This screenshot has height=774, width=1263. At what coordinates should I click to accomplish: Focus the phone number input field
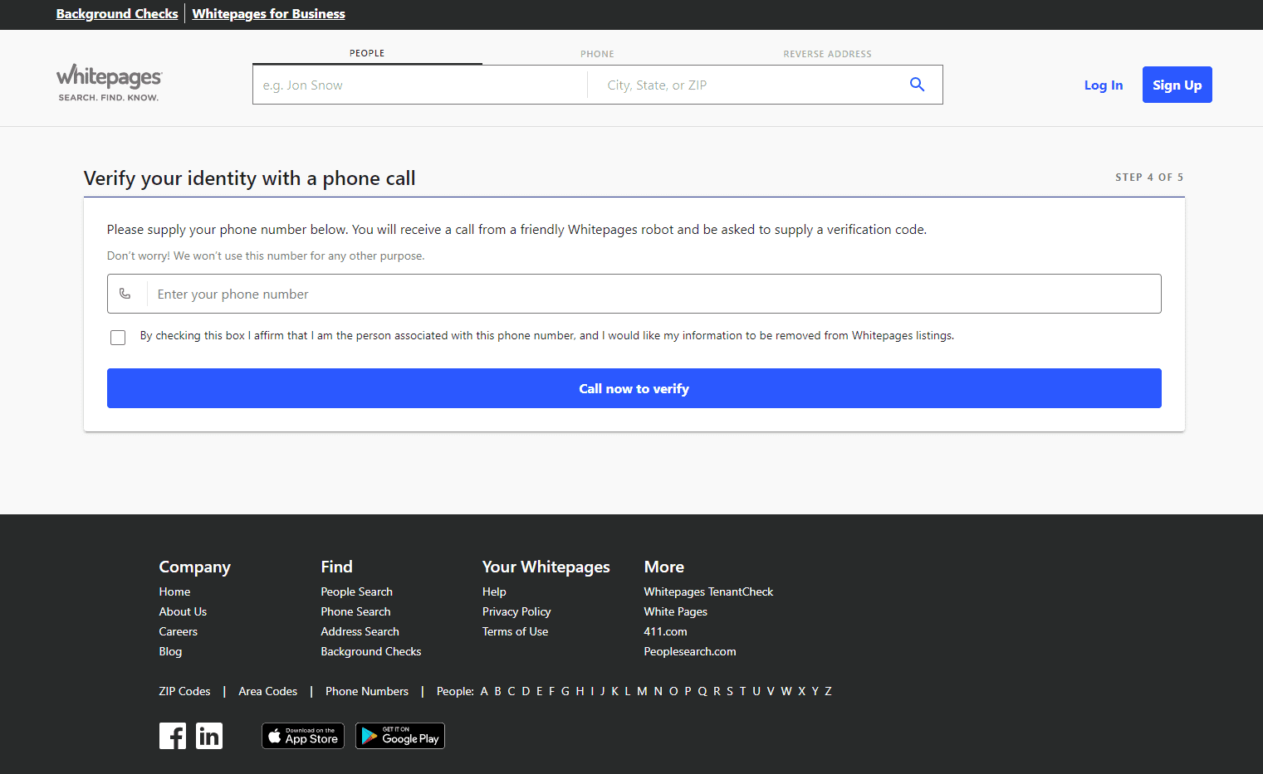pyautogui.click(x=634, y=294)
